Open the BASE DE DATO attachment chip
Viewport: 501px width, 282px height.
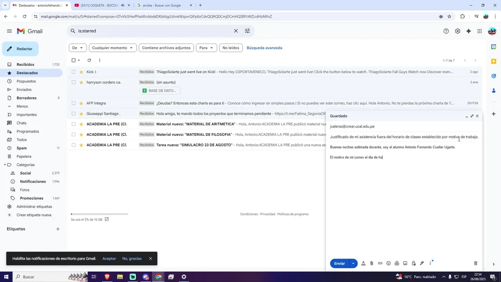point(160,90)
